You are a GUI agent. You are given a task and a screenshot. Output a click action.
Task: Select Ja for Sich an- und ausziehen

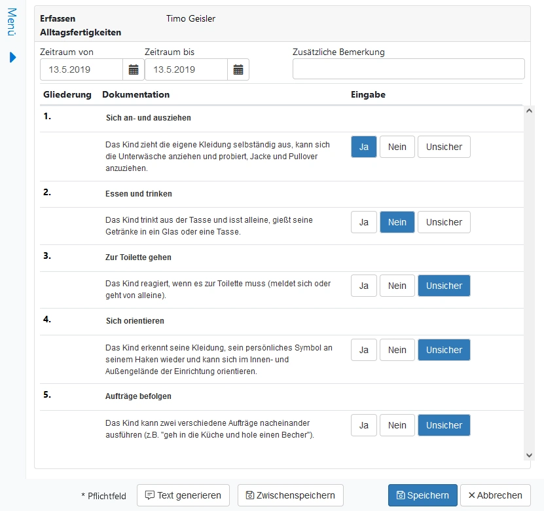(x=364, y=147)
